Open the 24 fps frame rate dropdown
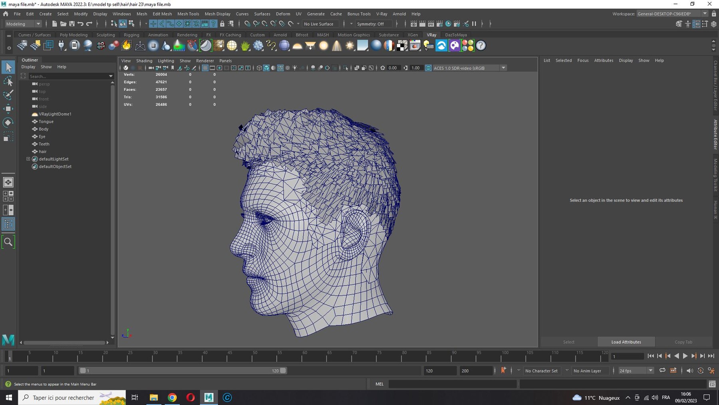The width and height of the screenshot is (719, 405). [x=636, y=371]
